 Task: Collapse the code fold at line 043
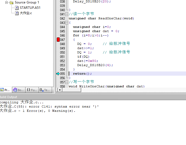coord(67,23)
